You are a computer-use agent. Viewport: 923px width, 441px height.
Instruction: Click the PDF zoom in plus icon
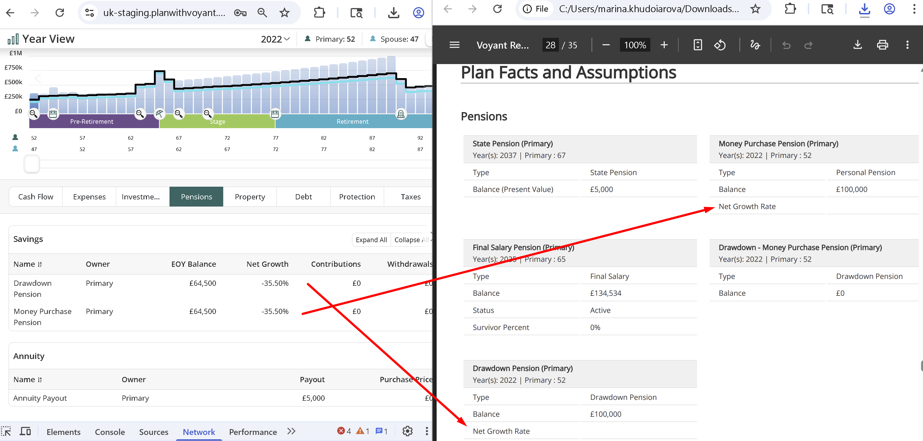coord(664,45)
